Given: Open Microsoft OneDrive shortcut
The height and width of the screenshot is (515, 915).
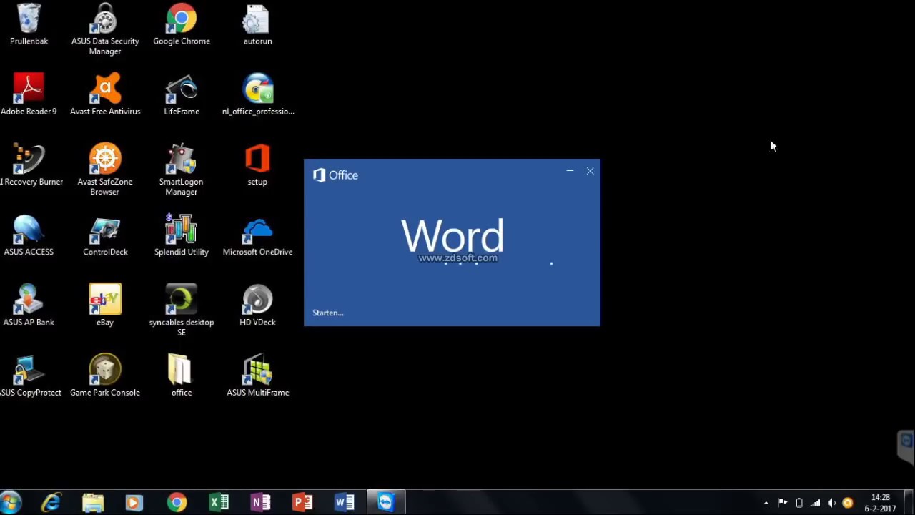Looking at the screenshot, I should 257,235.
